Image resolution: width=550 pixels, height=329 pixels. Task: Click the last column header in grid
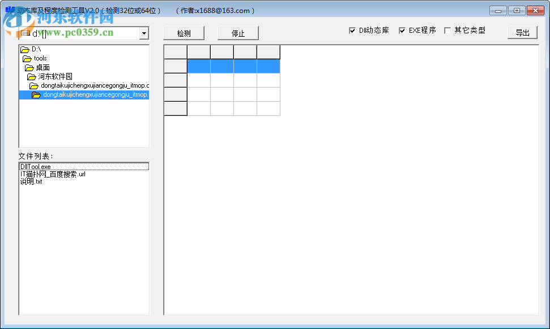click(x=268, y=52)
